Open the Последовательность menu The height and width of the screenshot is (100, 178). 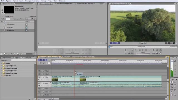[32, 1]
